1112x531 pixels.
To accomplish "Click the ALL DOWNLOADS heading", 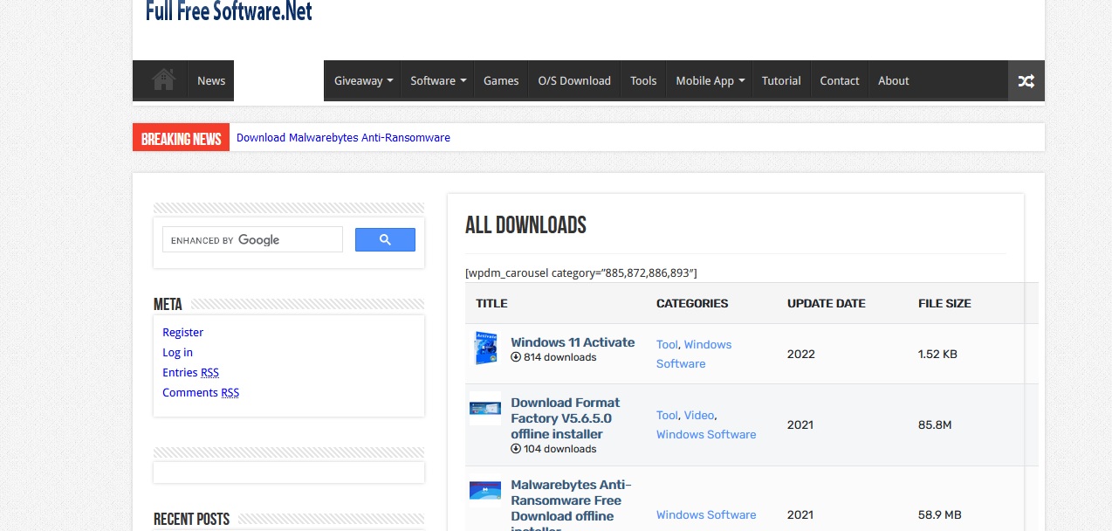I will point(525,225).
